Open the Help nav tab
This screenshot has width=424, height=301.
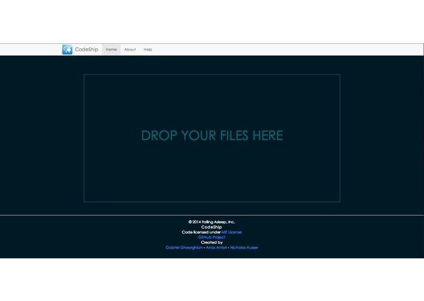pos(148,49)
